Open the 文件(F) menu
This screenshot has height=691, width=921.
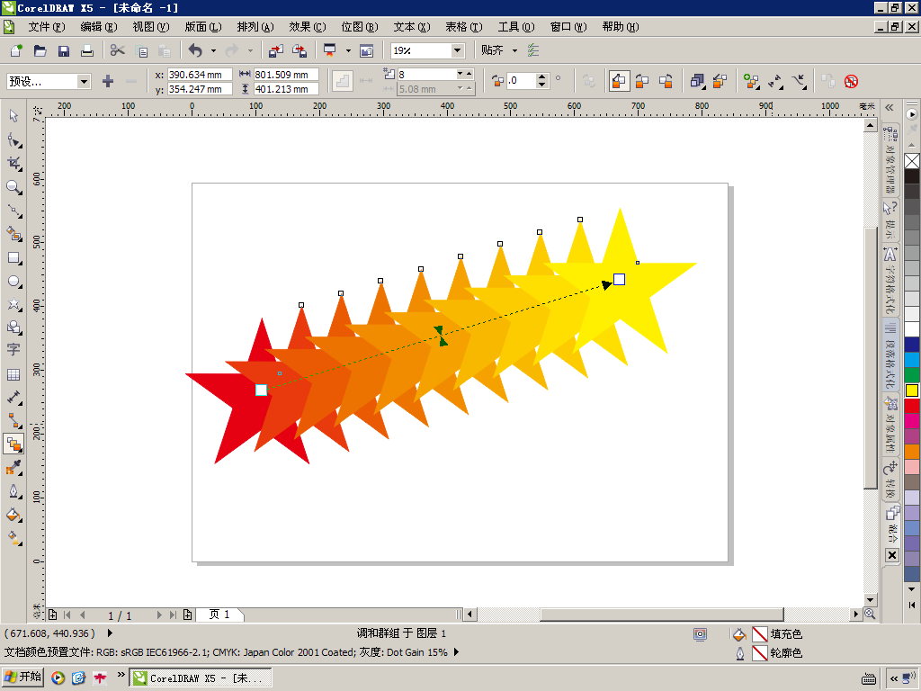tap(47, 27)
